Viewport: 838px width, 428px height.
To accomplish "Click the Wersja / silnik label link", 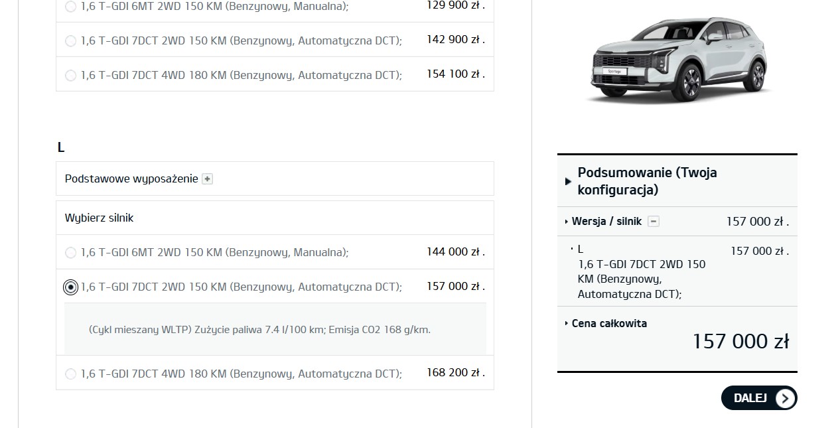I will click(608, 222).
